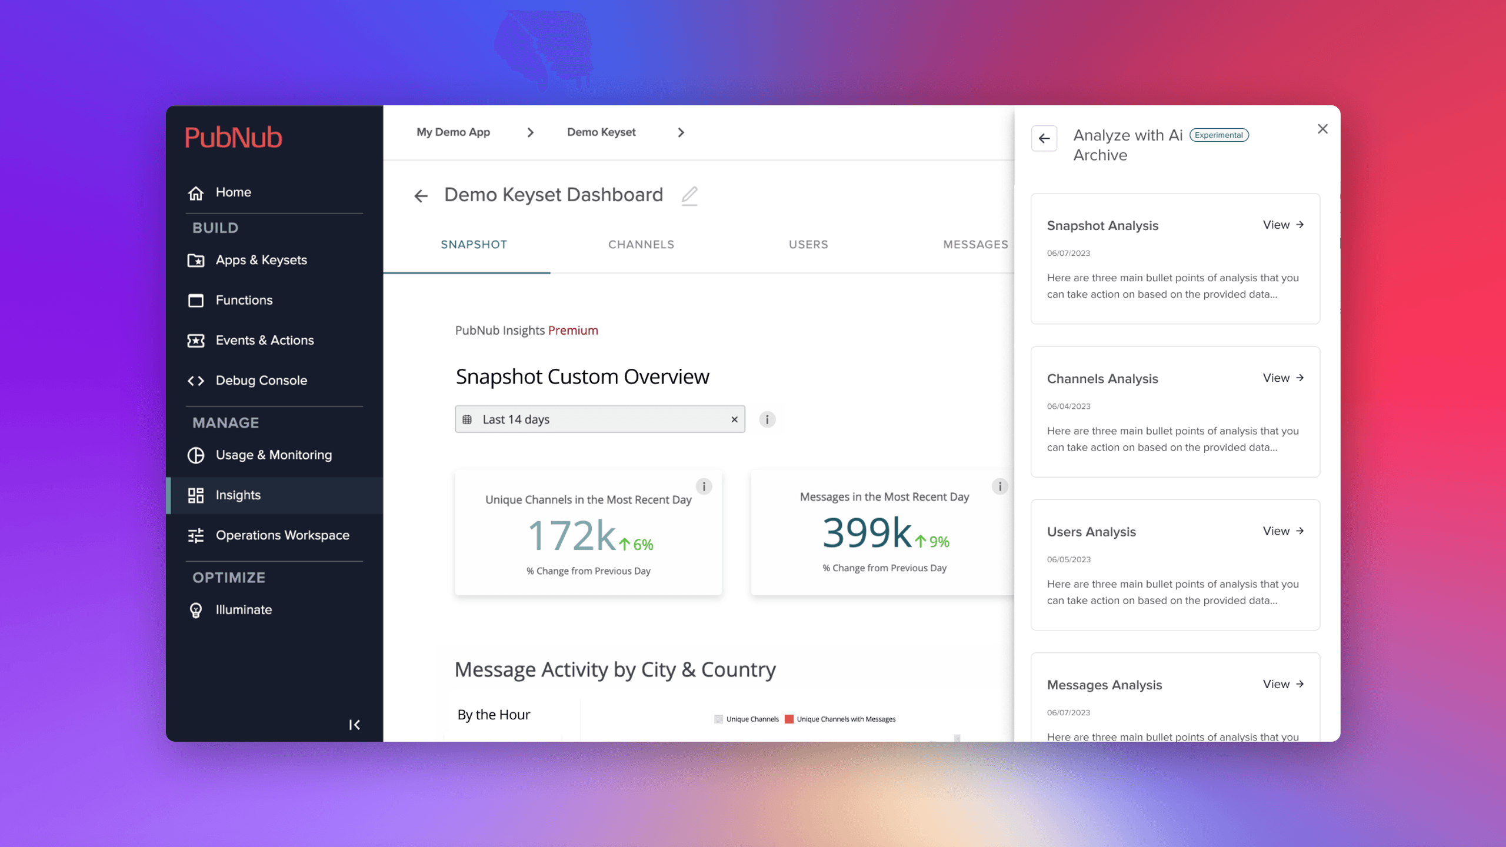Open Operations Workspace

[282, 535]
